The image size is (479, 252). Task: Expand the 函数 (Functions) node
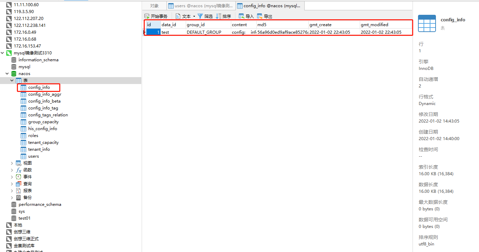pos(12,170)
